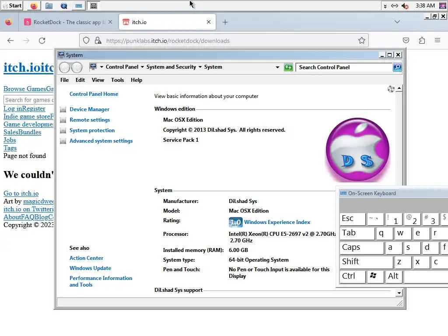The height and width of the screenshot is (336, 448).
Task: Click Search for games field on itch.io
Action: point(28,100)
